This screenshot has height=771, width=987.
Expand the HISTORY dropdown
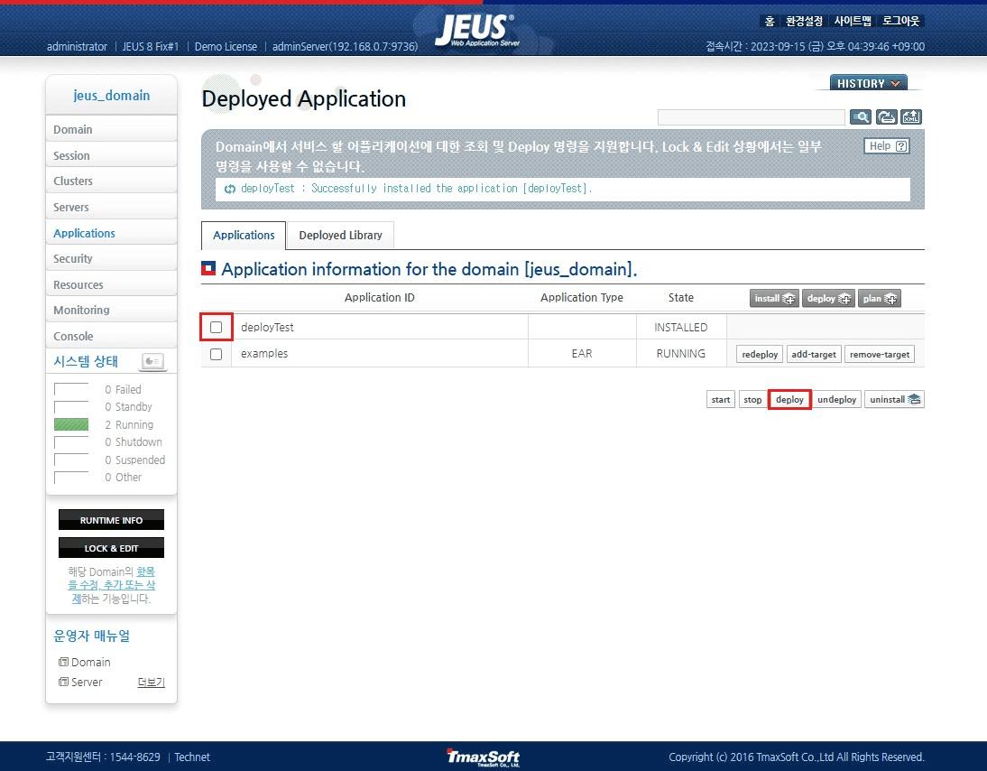(x=869, y=83)
